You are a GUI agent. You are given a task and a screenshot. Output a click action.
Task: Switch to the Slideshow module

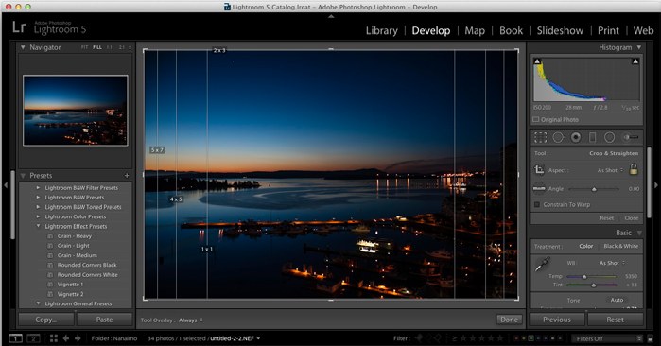pyautogui.click(x=560, y=31)
